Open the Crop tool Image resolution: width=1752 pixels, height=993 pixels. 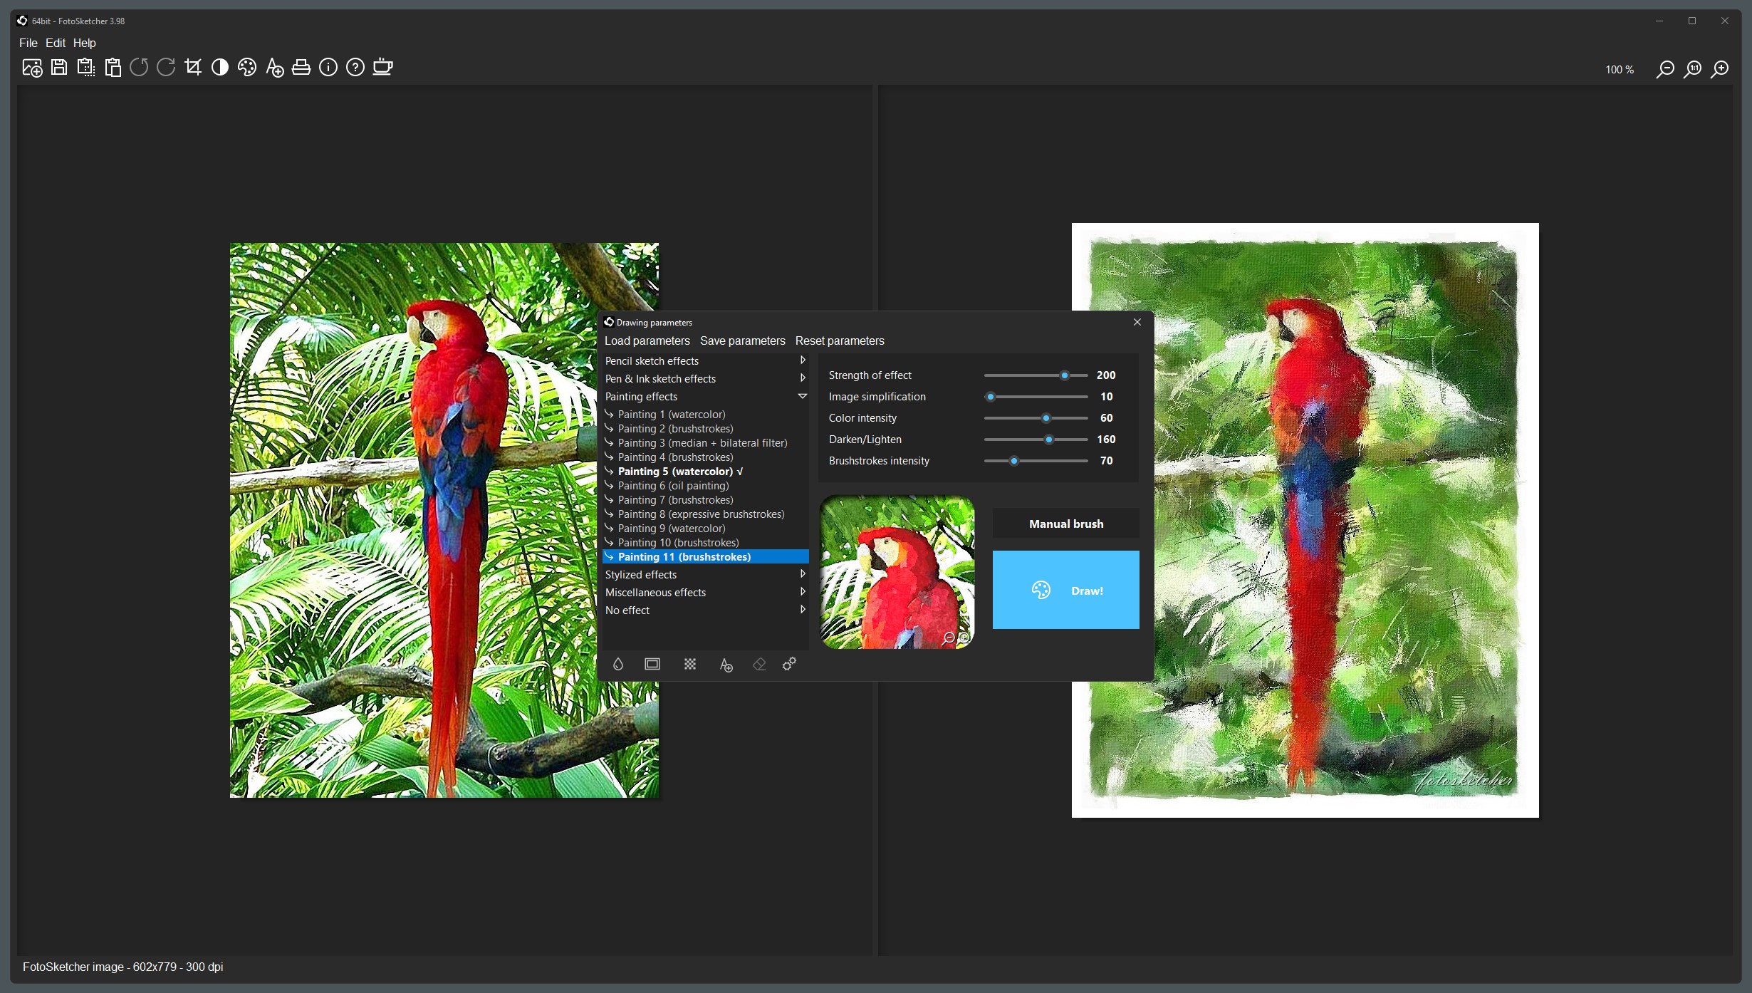192,67
